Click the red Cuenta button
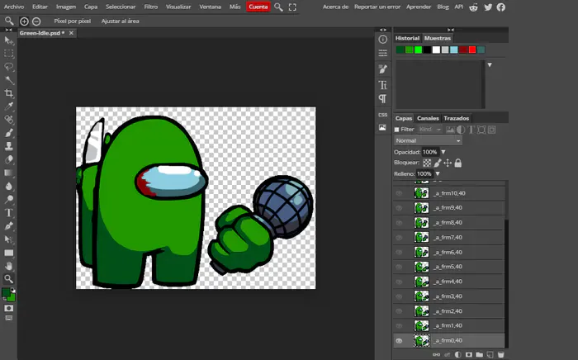The width and height of the screenshot is (578, 360). (258, 7)
